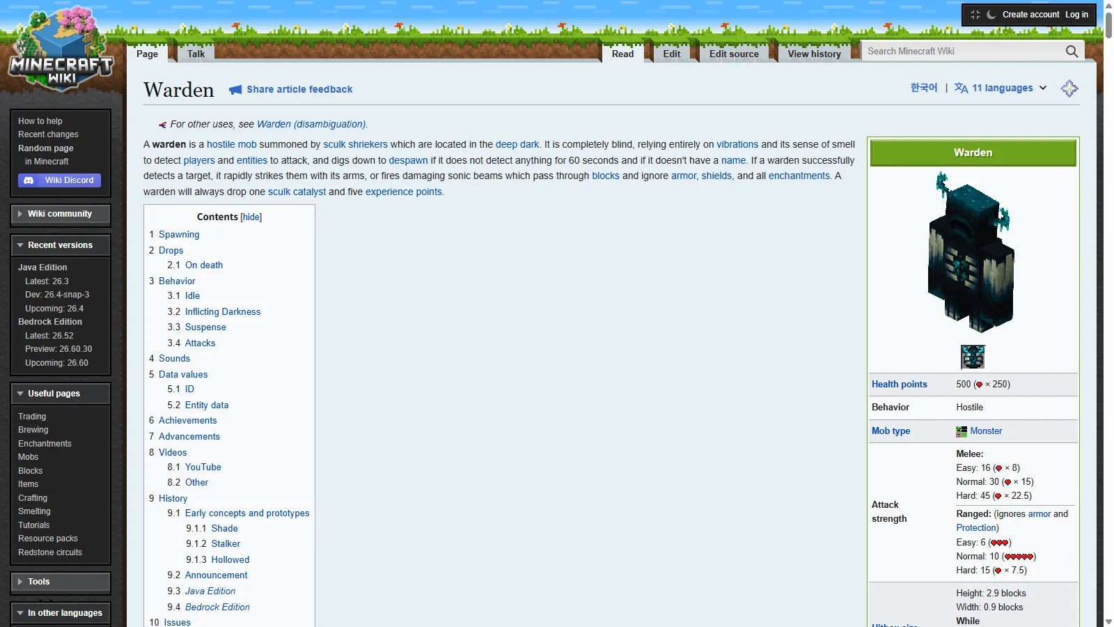This screenshot has height=627, width=1114.
Task: Open the View history tab
Action: pos(814,54)
